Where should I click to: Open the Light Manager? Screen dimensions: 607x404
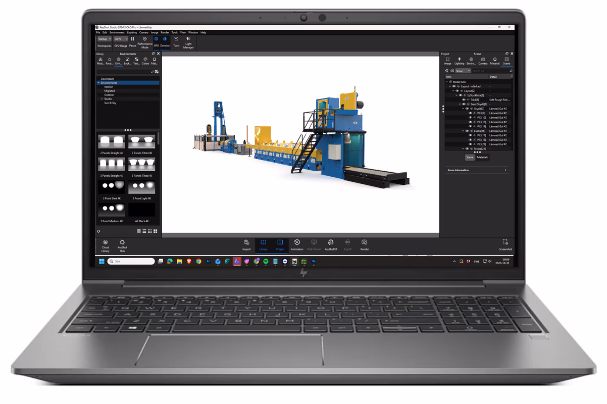(187, 40)
